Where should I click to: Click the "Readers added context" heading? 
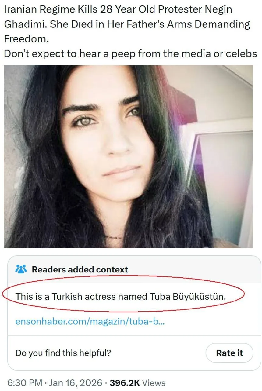point(80,270)
